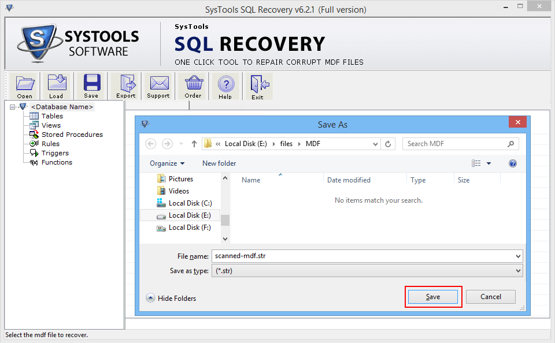Open the Save as type dropdown
Screen dimensions: 555x343
tap(517, 270)
